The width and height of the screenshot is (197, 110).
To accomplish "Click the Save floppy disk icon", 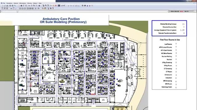I will point(7,5).
